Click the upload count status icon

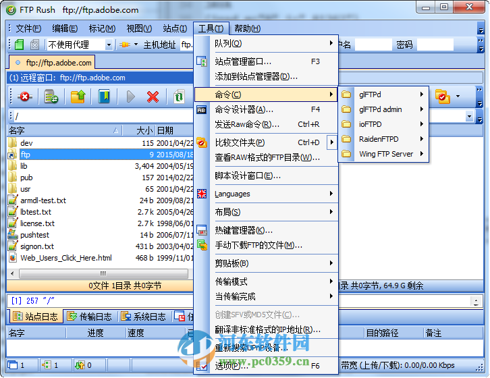coord(80,365)
